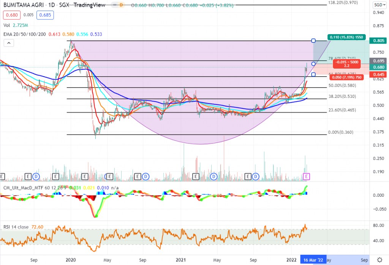Click the RSI value 72.60
Image resolution: width=389 pixels, height=265 pixels.
tap(37, 227)
